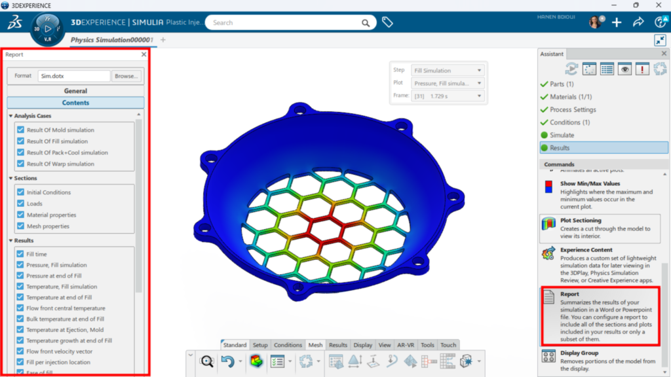The height and width of the screenshot is (377, 671).
Task: Open the Assistant red exclamation diagnostics icon
Action: pyautogui.click(x=642, y=69)
